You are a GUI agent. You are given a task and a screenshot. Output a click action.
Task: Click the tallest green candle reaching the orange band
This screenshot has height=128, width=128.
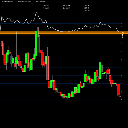[x=36, y=44]
